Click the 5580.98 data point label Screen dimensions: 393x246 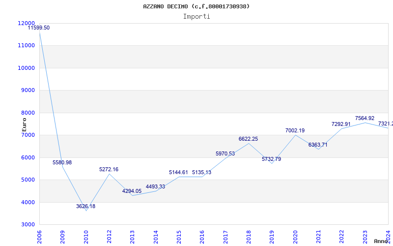point(62,163)
